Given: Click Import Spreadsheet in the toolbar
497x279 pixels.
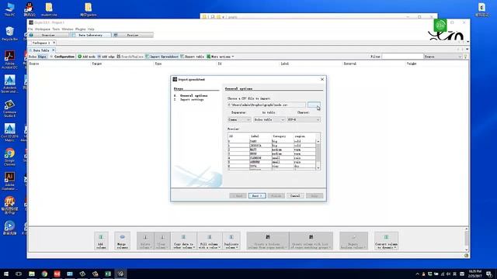Looking at the screenshot, I should pos(162,57).
